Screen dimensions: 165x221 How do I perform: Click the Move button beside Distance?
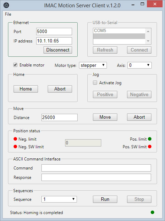click(x=105, y=117)
